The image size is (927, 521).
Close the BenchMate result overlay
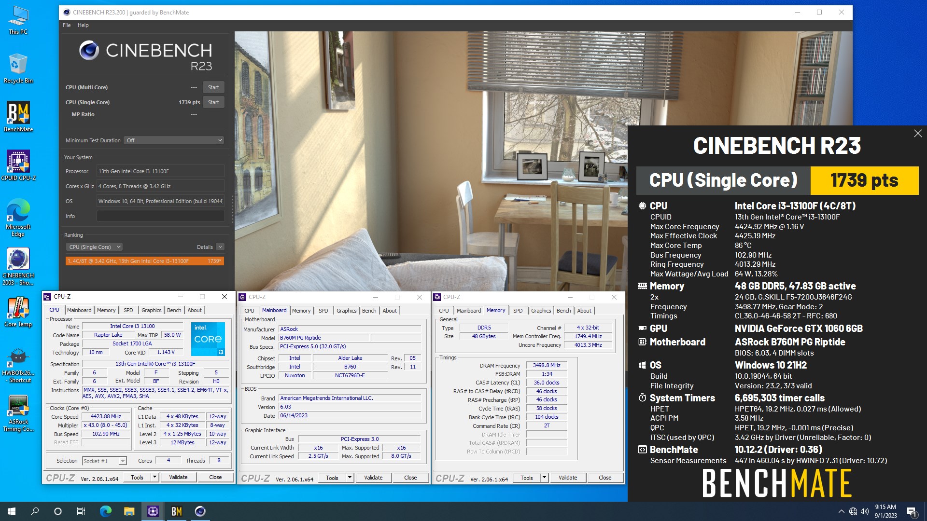coord(918,134)
